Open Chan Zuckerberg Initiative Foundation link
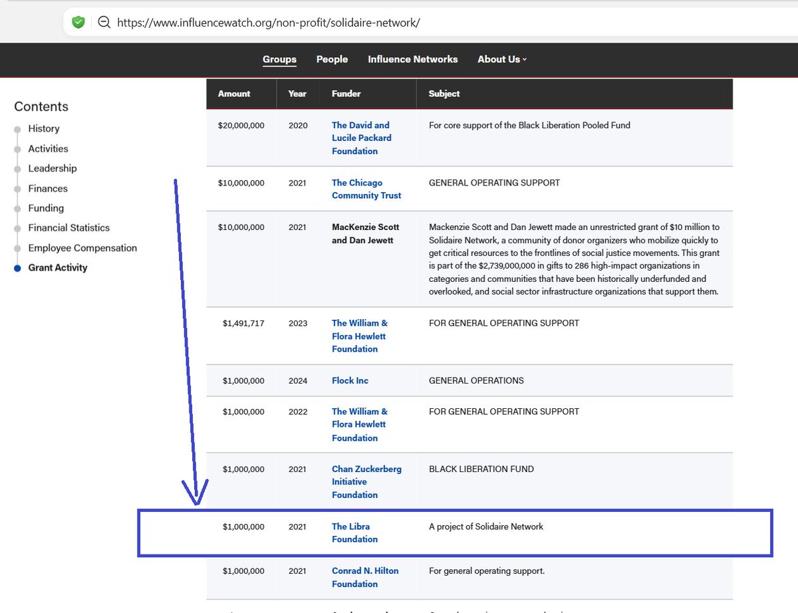 click(366, 481)
